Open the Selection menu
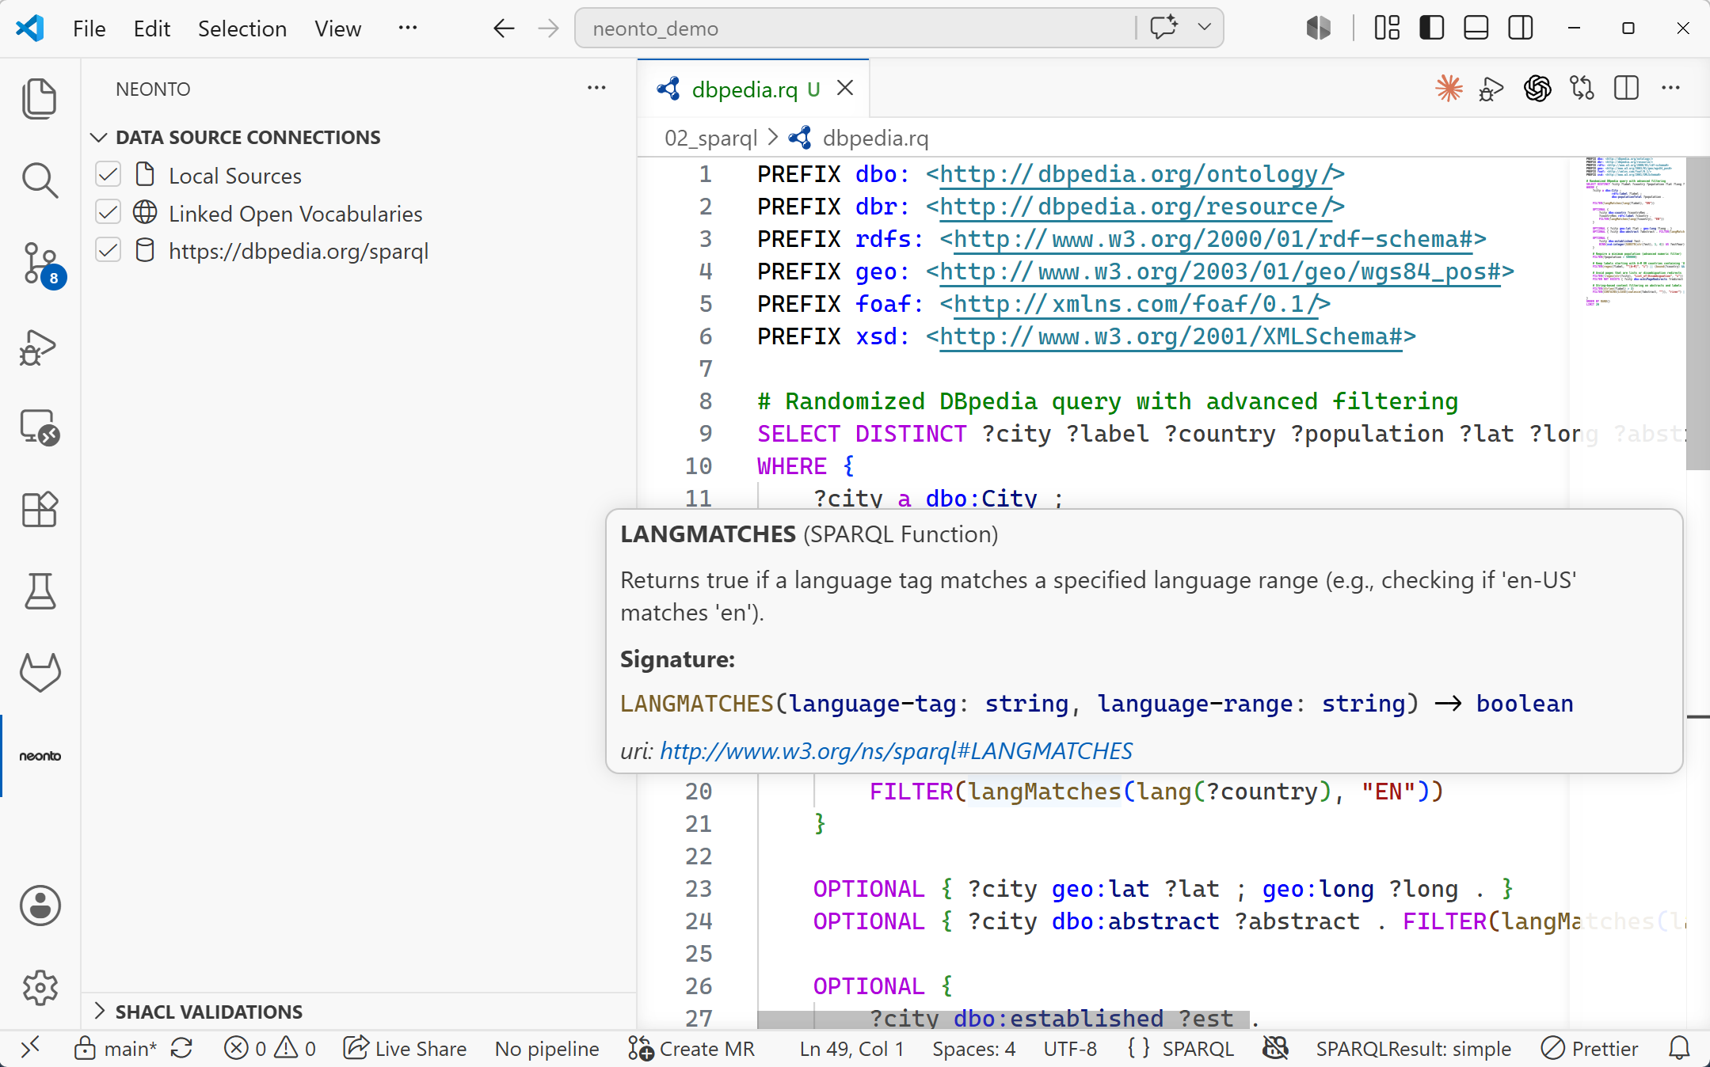1710x1067 pixels. click(242, 28)
